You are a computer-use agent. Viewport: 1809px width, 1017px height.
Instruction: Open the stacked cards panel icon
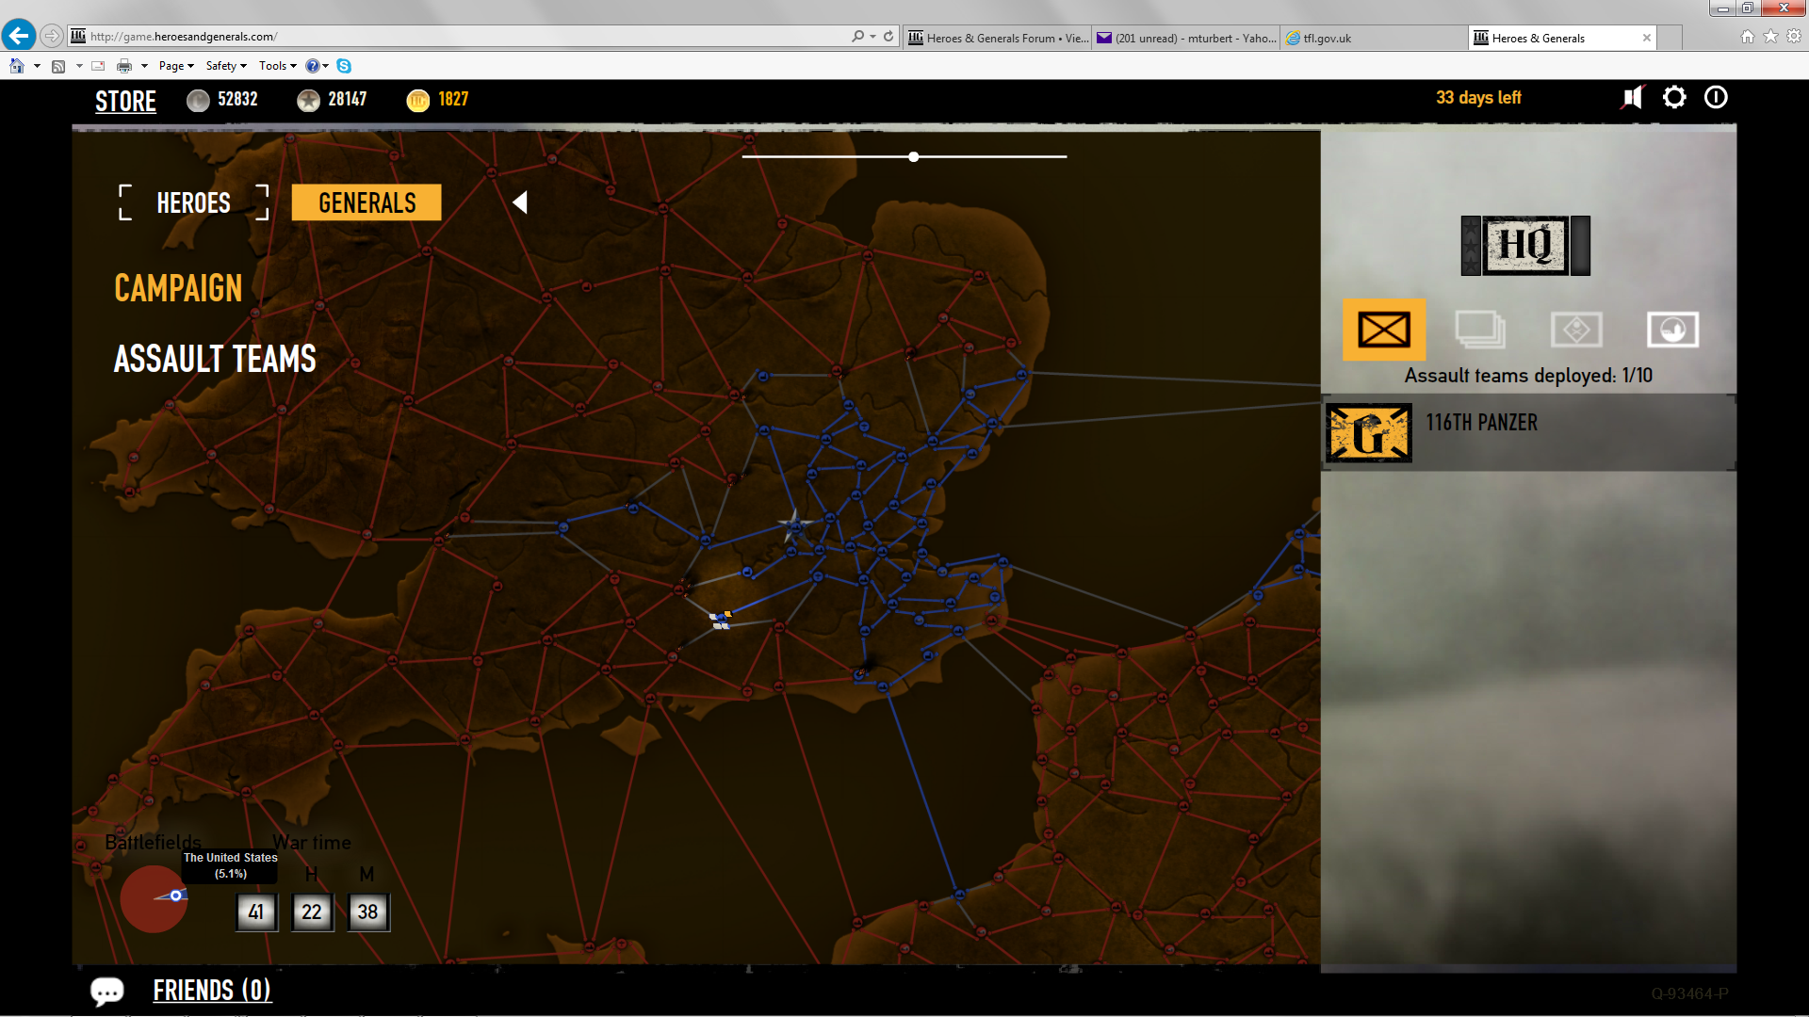pos(1480,331)
